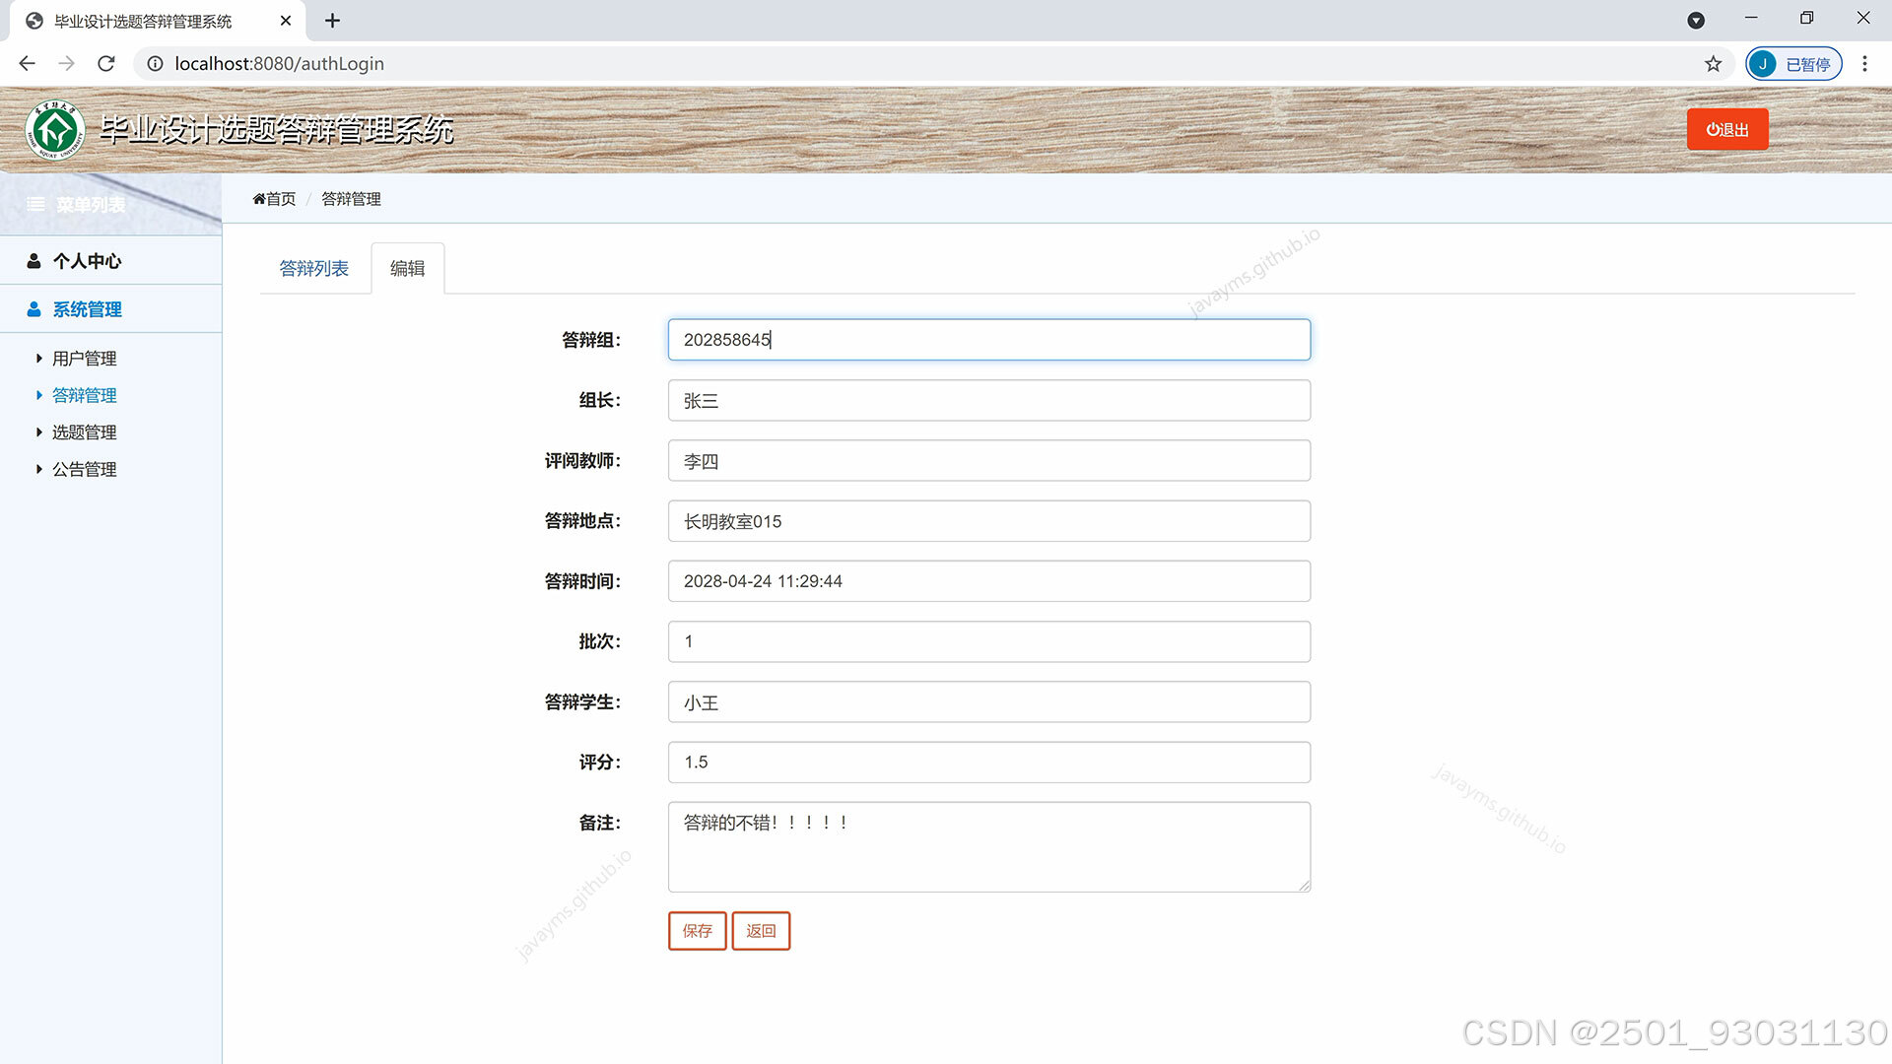
Task: Click the home icon in breadcrumb
Action: (x=258, y=199)
